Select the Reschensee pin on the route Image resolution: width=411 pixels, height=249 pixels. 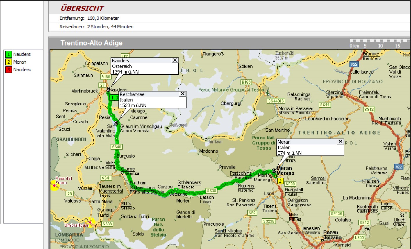(116, 123)
